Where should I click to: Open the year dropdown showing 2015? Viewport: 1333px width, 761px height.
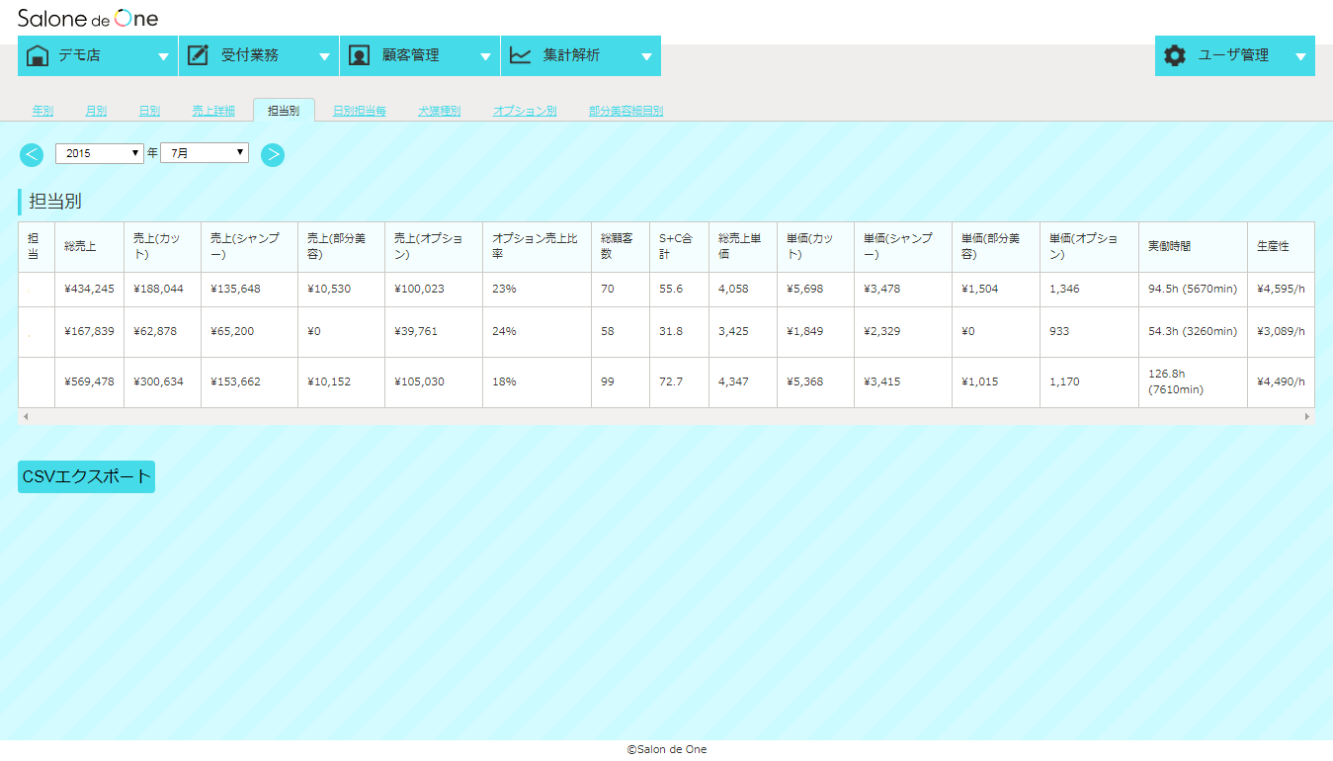(x=99, y=152)
